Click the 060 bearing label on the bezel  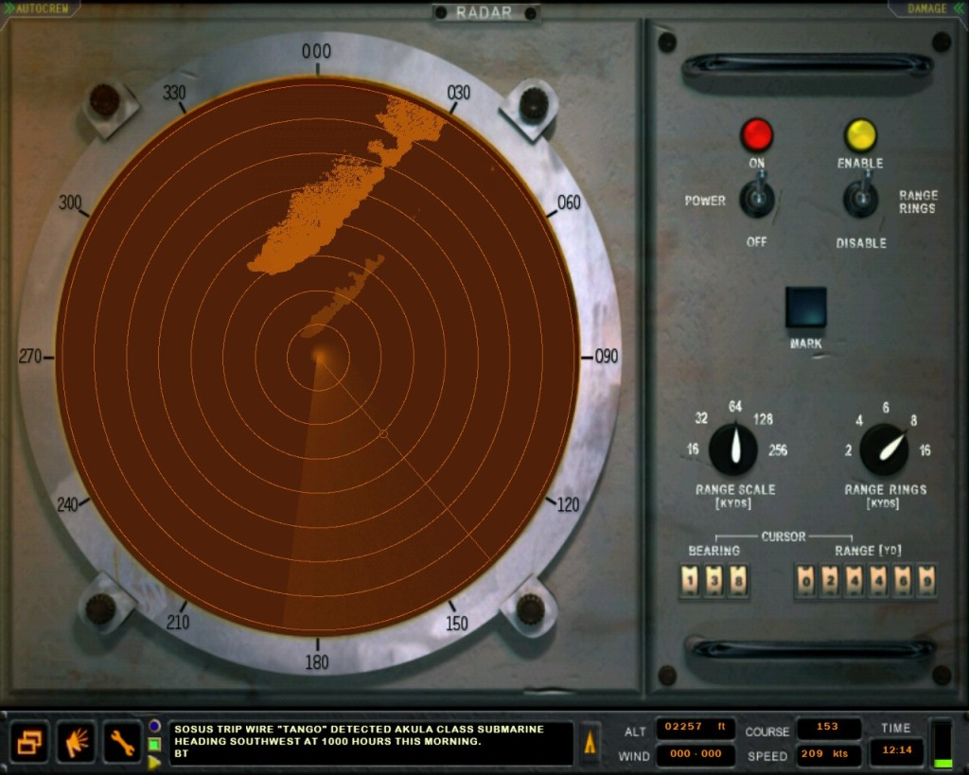point(569,203)
